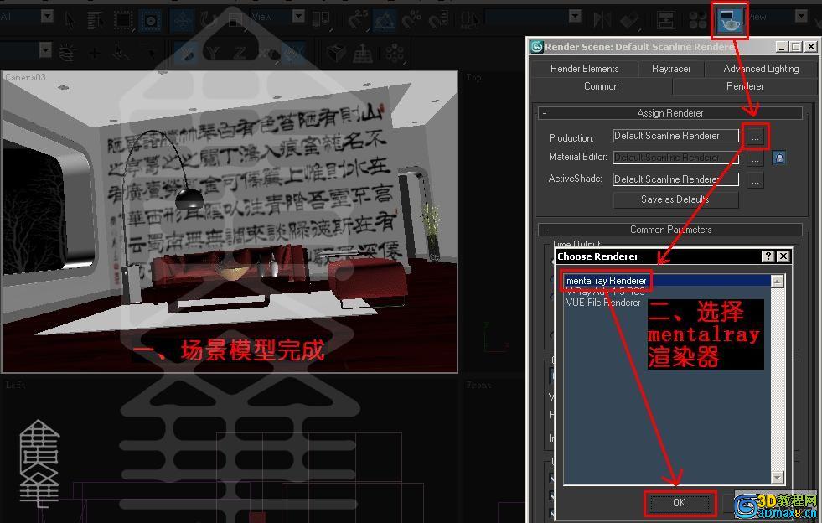Click Save as Defaults button
The image size is (822, 523).
(675, 199)
